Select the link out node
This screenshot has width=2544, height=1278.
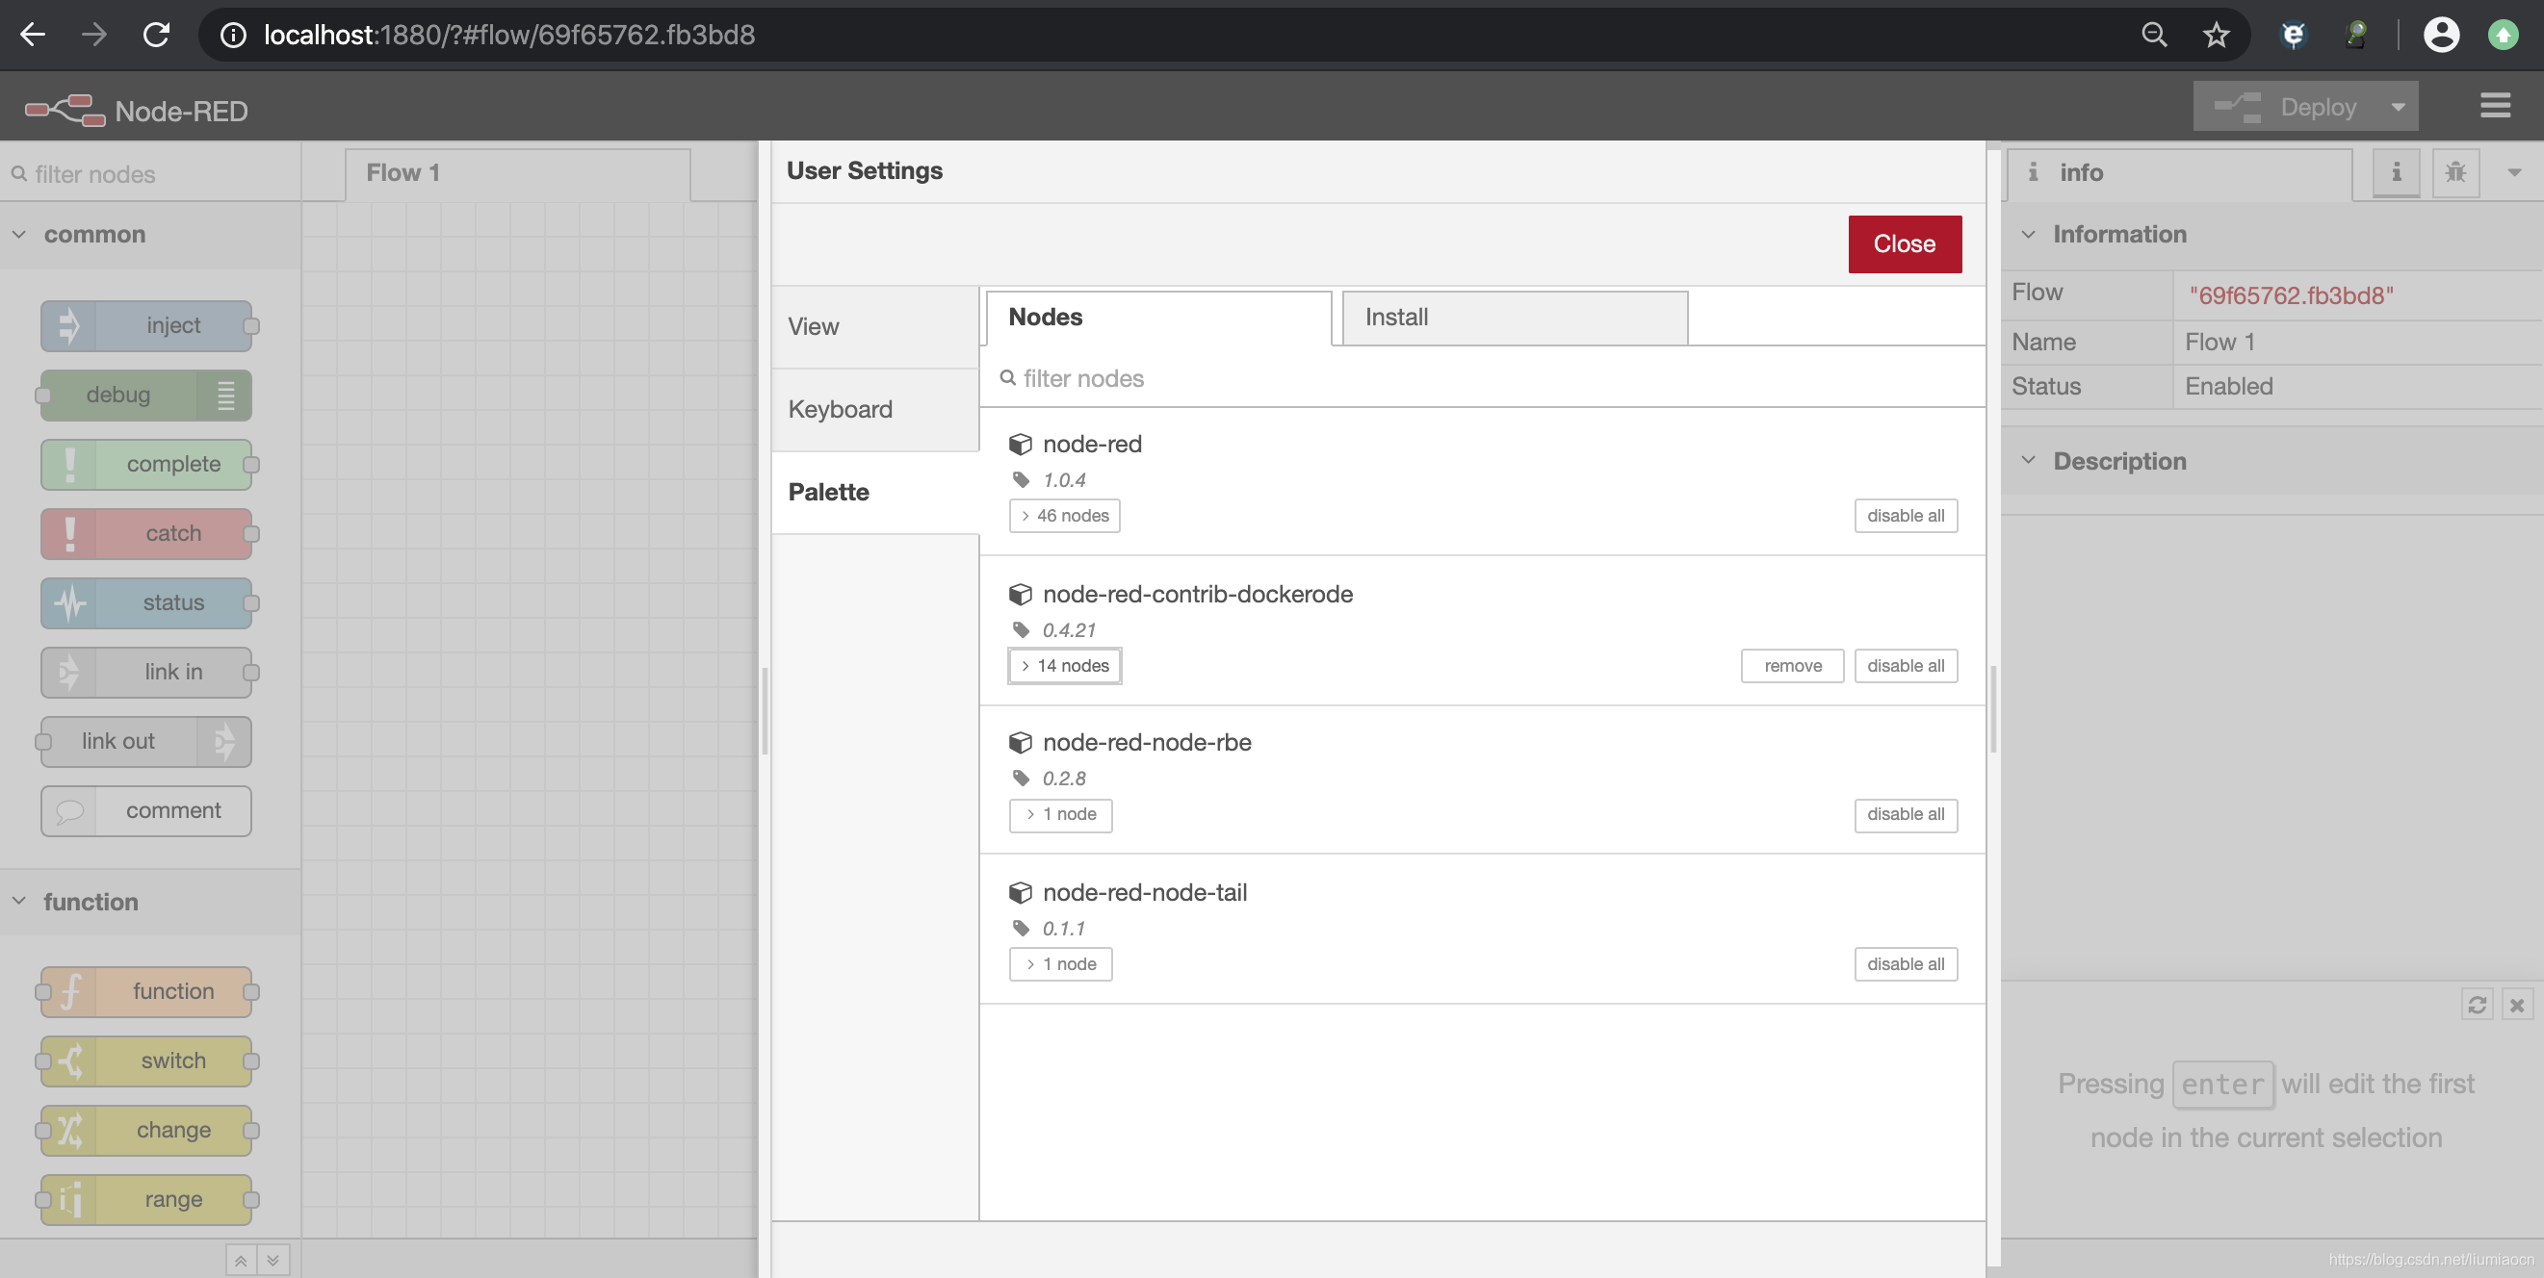coord(146,741)
